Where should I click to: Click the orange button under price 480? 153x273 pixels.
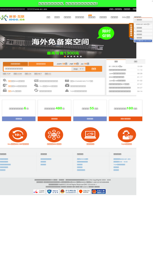click(54, 119)
